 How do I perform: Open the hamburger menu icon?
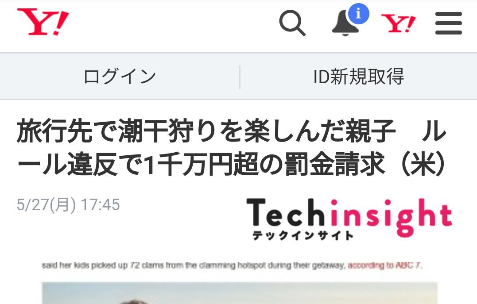pyautogui.click(x=448, y=23)
